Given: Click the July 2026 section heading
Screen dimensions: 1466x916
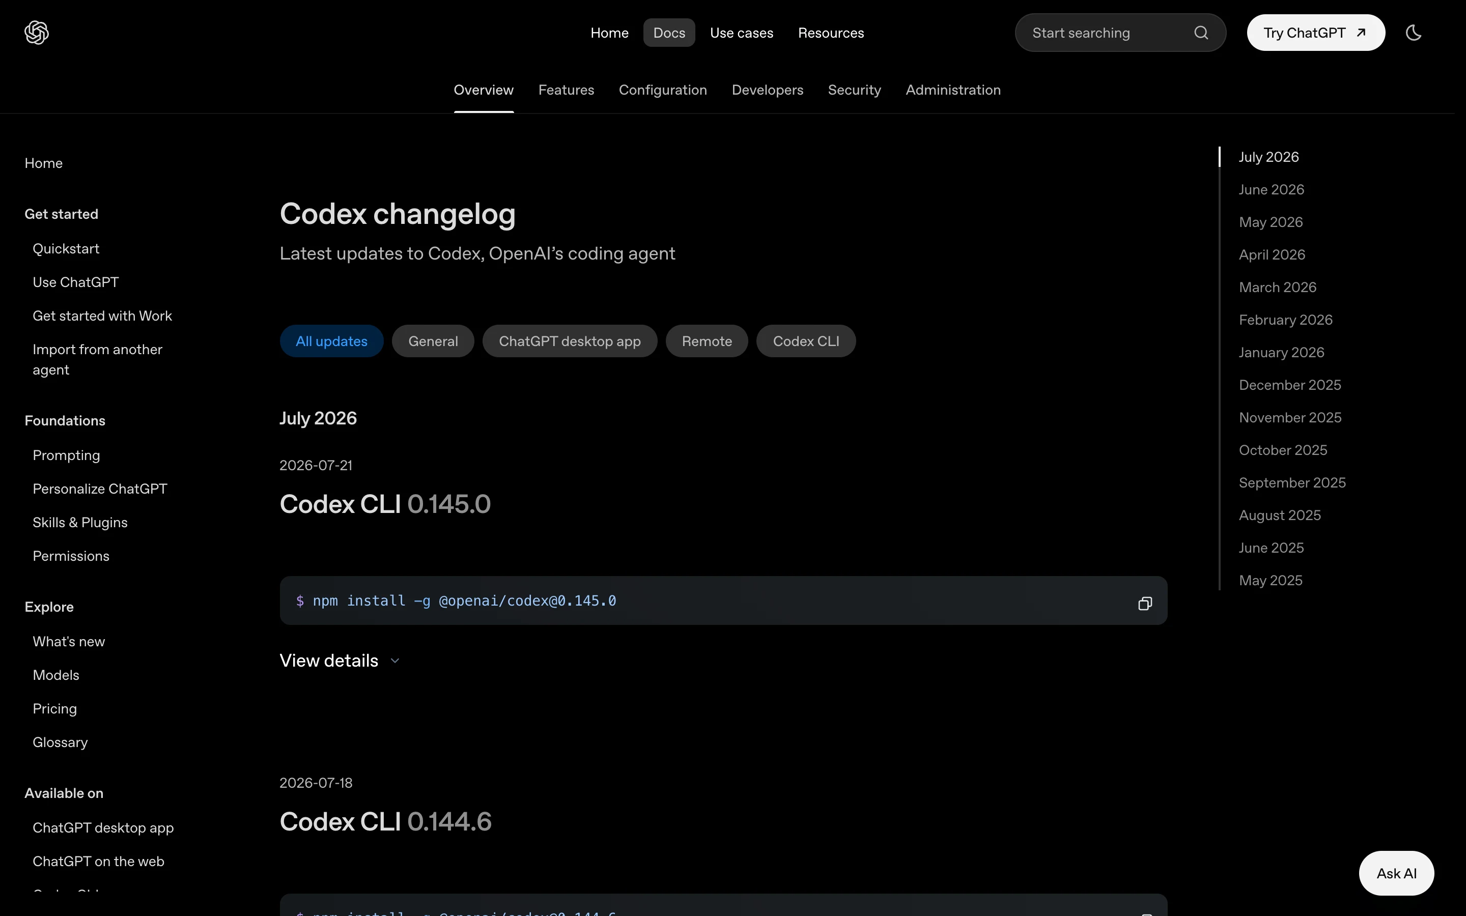Looking at the screenshot, I should click(x=318, y=419).
